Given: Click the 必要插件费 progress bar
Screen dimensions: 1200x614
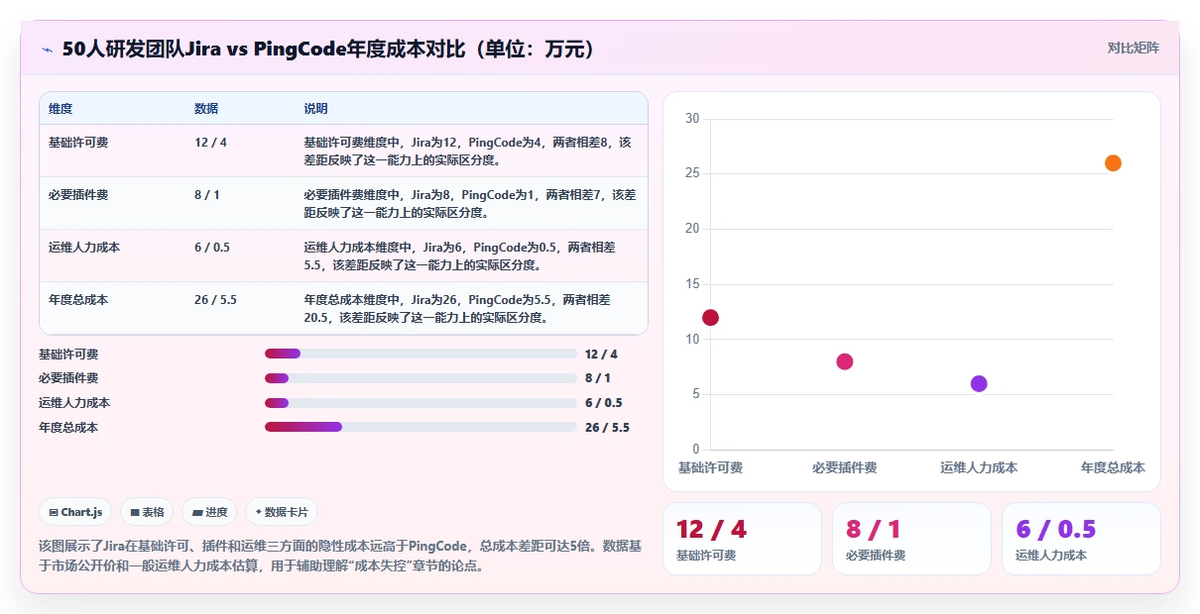Looking at the screenshot, I should 420,378.
